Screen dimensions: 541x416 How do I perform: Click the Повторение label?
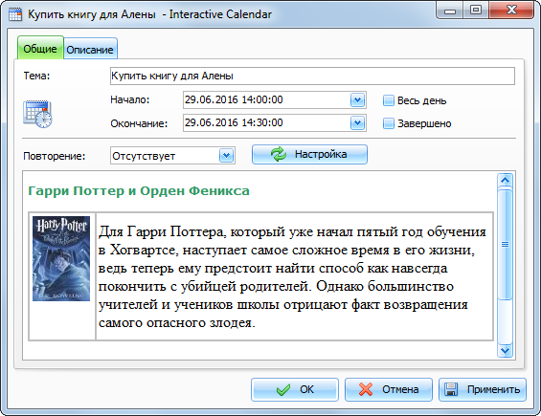click(55, 156)
